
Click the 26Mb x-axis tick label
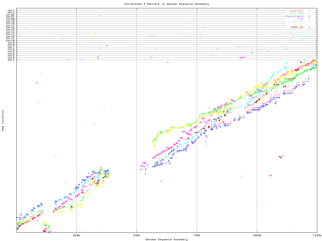point(76,235)
